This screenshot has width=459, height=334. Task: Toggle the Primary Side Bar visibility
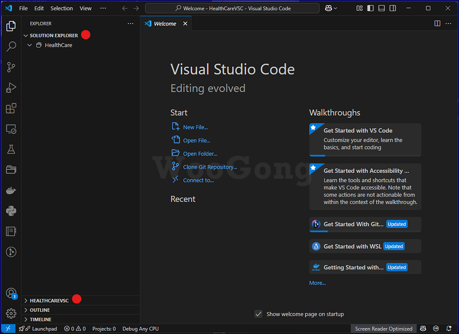tap(370, 8)
